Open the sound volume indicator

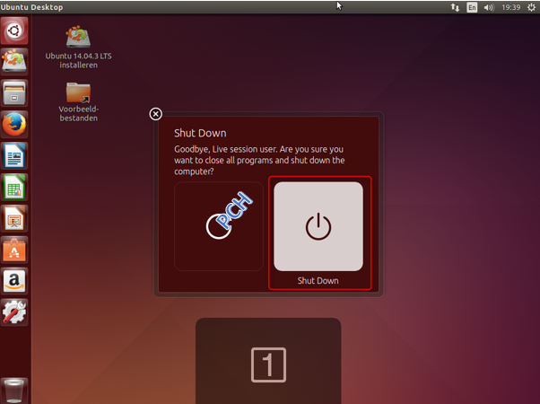click(x=489, y=7)
